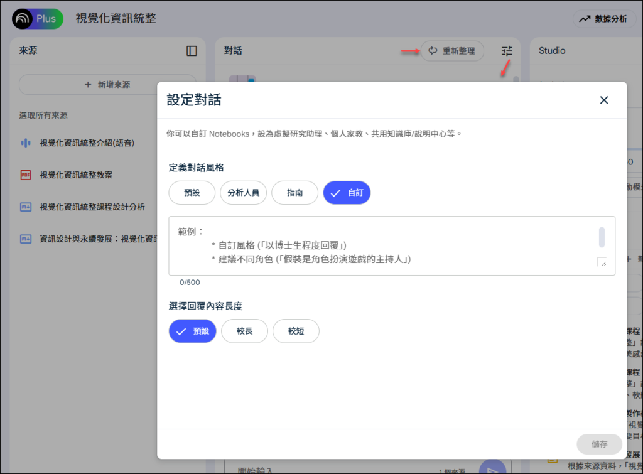
Task: Click the 儲存 save button
Action: [599, 444]
